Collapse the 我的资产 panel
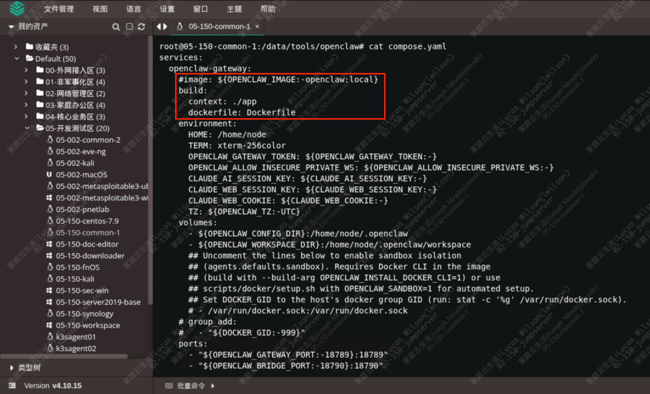Image resolution: width=650 pixels, height=394 pixels. pos(11,27)
